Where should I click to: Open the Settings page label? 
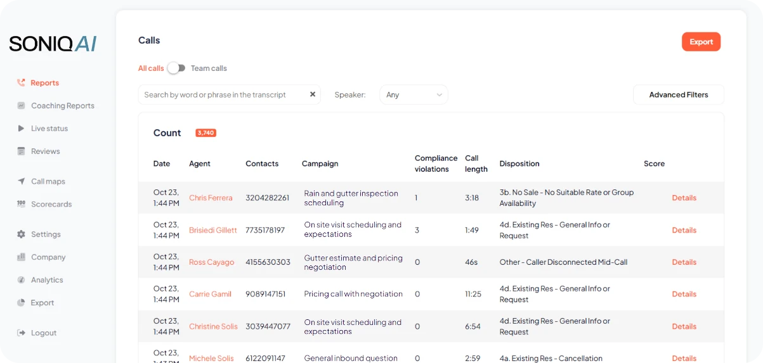46,234
